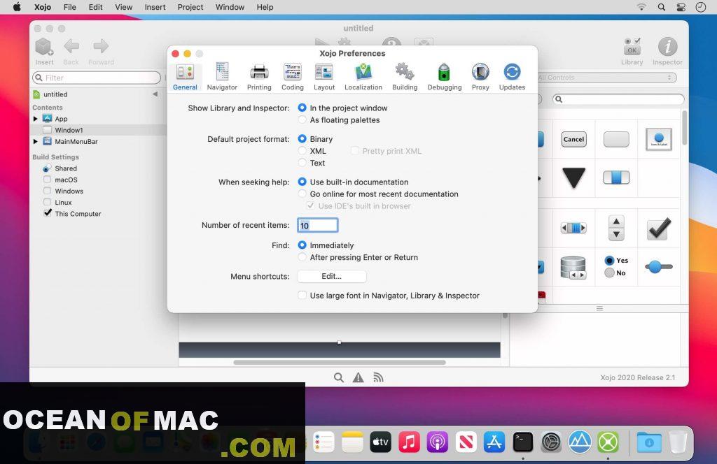Image resolution: width=717 pixels, height=464 pixels.
Task: Open the Localization preferences pane
Action: (363, 77)
